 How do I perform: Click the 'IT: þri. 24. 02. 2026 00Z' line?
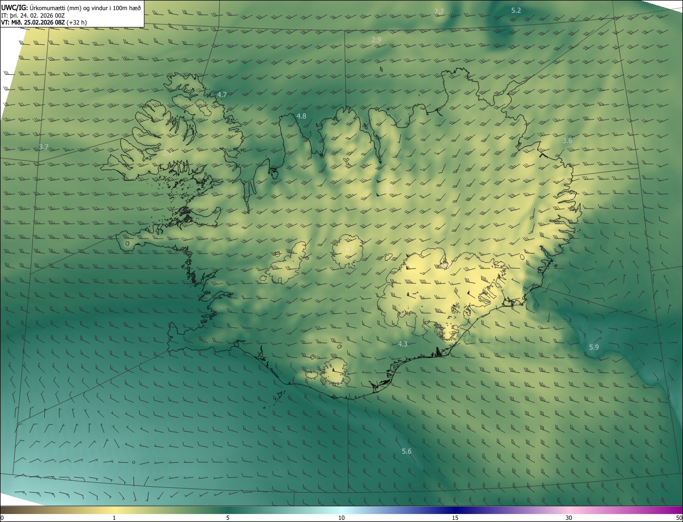point(33,15)
